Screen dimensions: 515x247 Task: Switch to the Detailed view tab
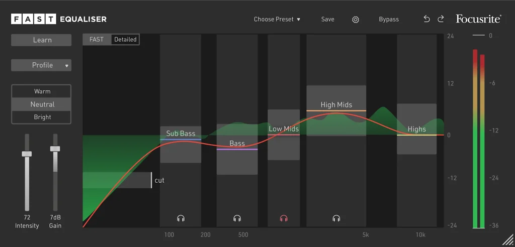tap(125, 39)
